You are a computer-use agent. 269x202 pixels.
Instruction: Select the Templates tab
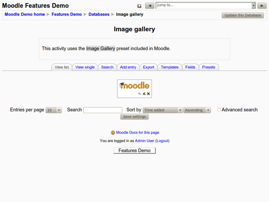(x=170, y=67)
